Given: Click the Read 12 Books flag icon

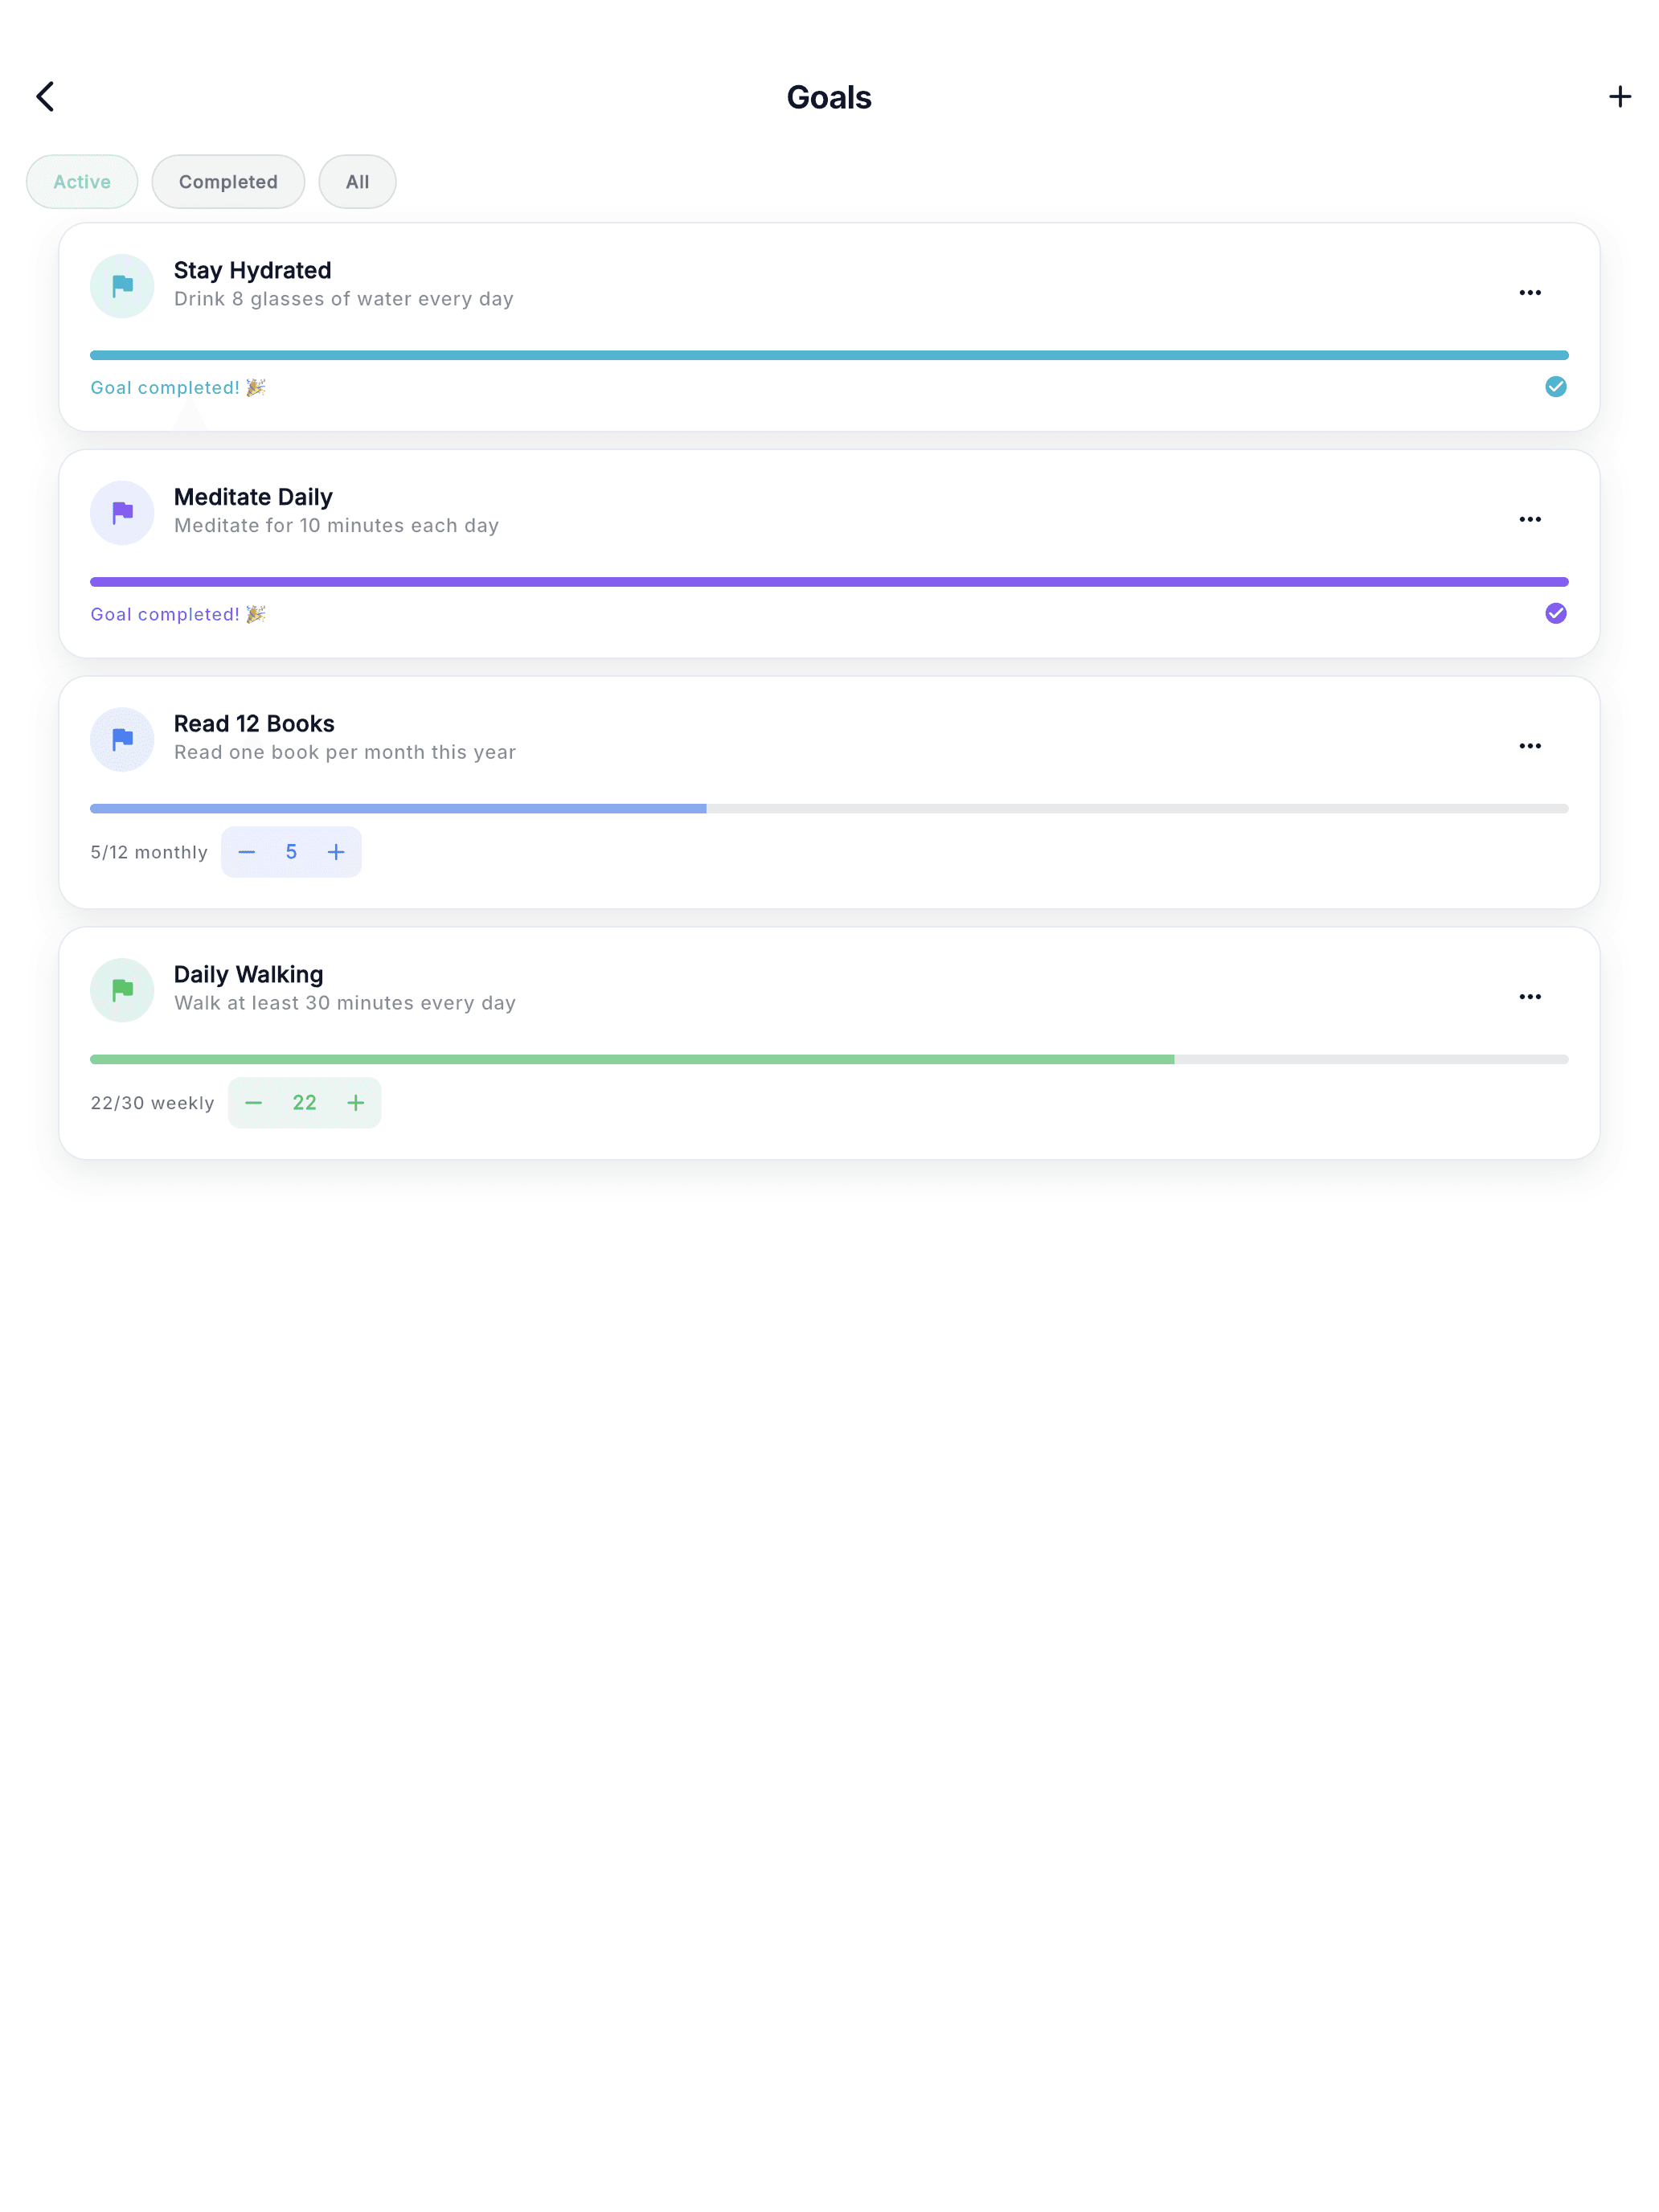Looking at the screenshot, I should 122,739.
